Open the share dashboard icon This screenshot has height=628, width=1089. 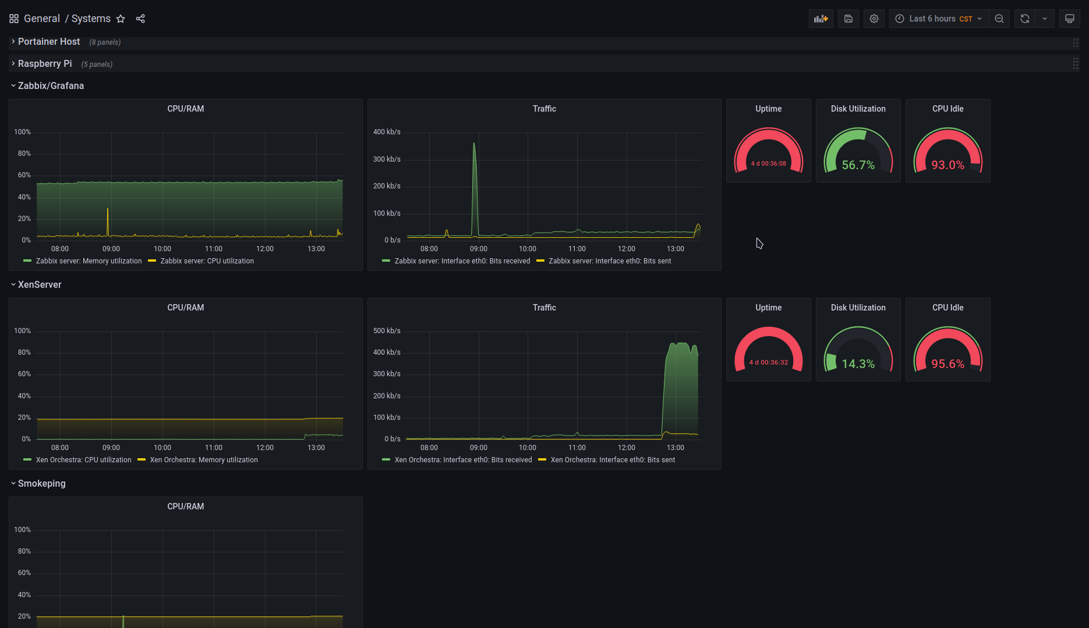pyautogui.click(x=140, y=18)
